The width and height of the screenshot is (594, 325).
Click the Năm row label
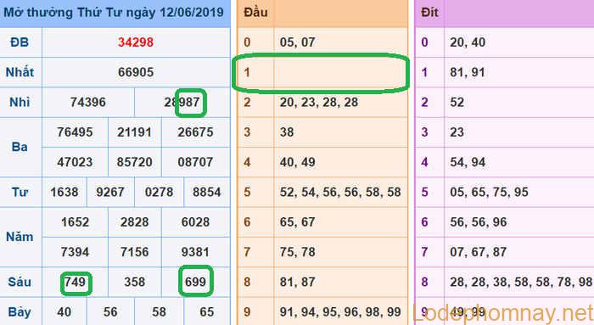point(20,237)
